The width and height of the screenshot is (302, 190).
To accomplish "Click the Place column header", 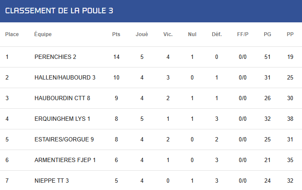I will 12,34.
